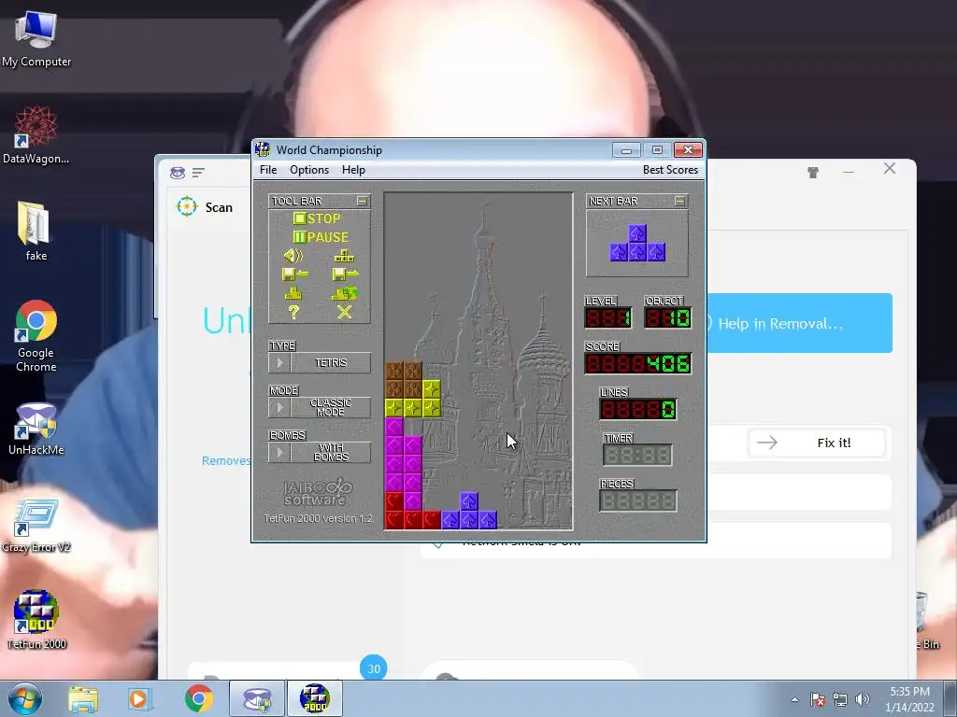Click the yellow STOP game button

click(x=317, y=218)
